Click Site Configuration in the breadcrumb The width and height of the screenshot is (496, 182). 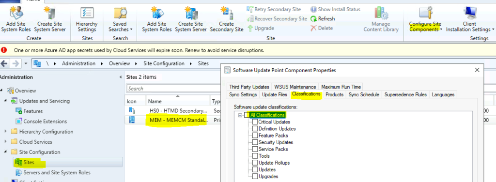pyautogui.click(x=164, y=63)
